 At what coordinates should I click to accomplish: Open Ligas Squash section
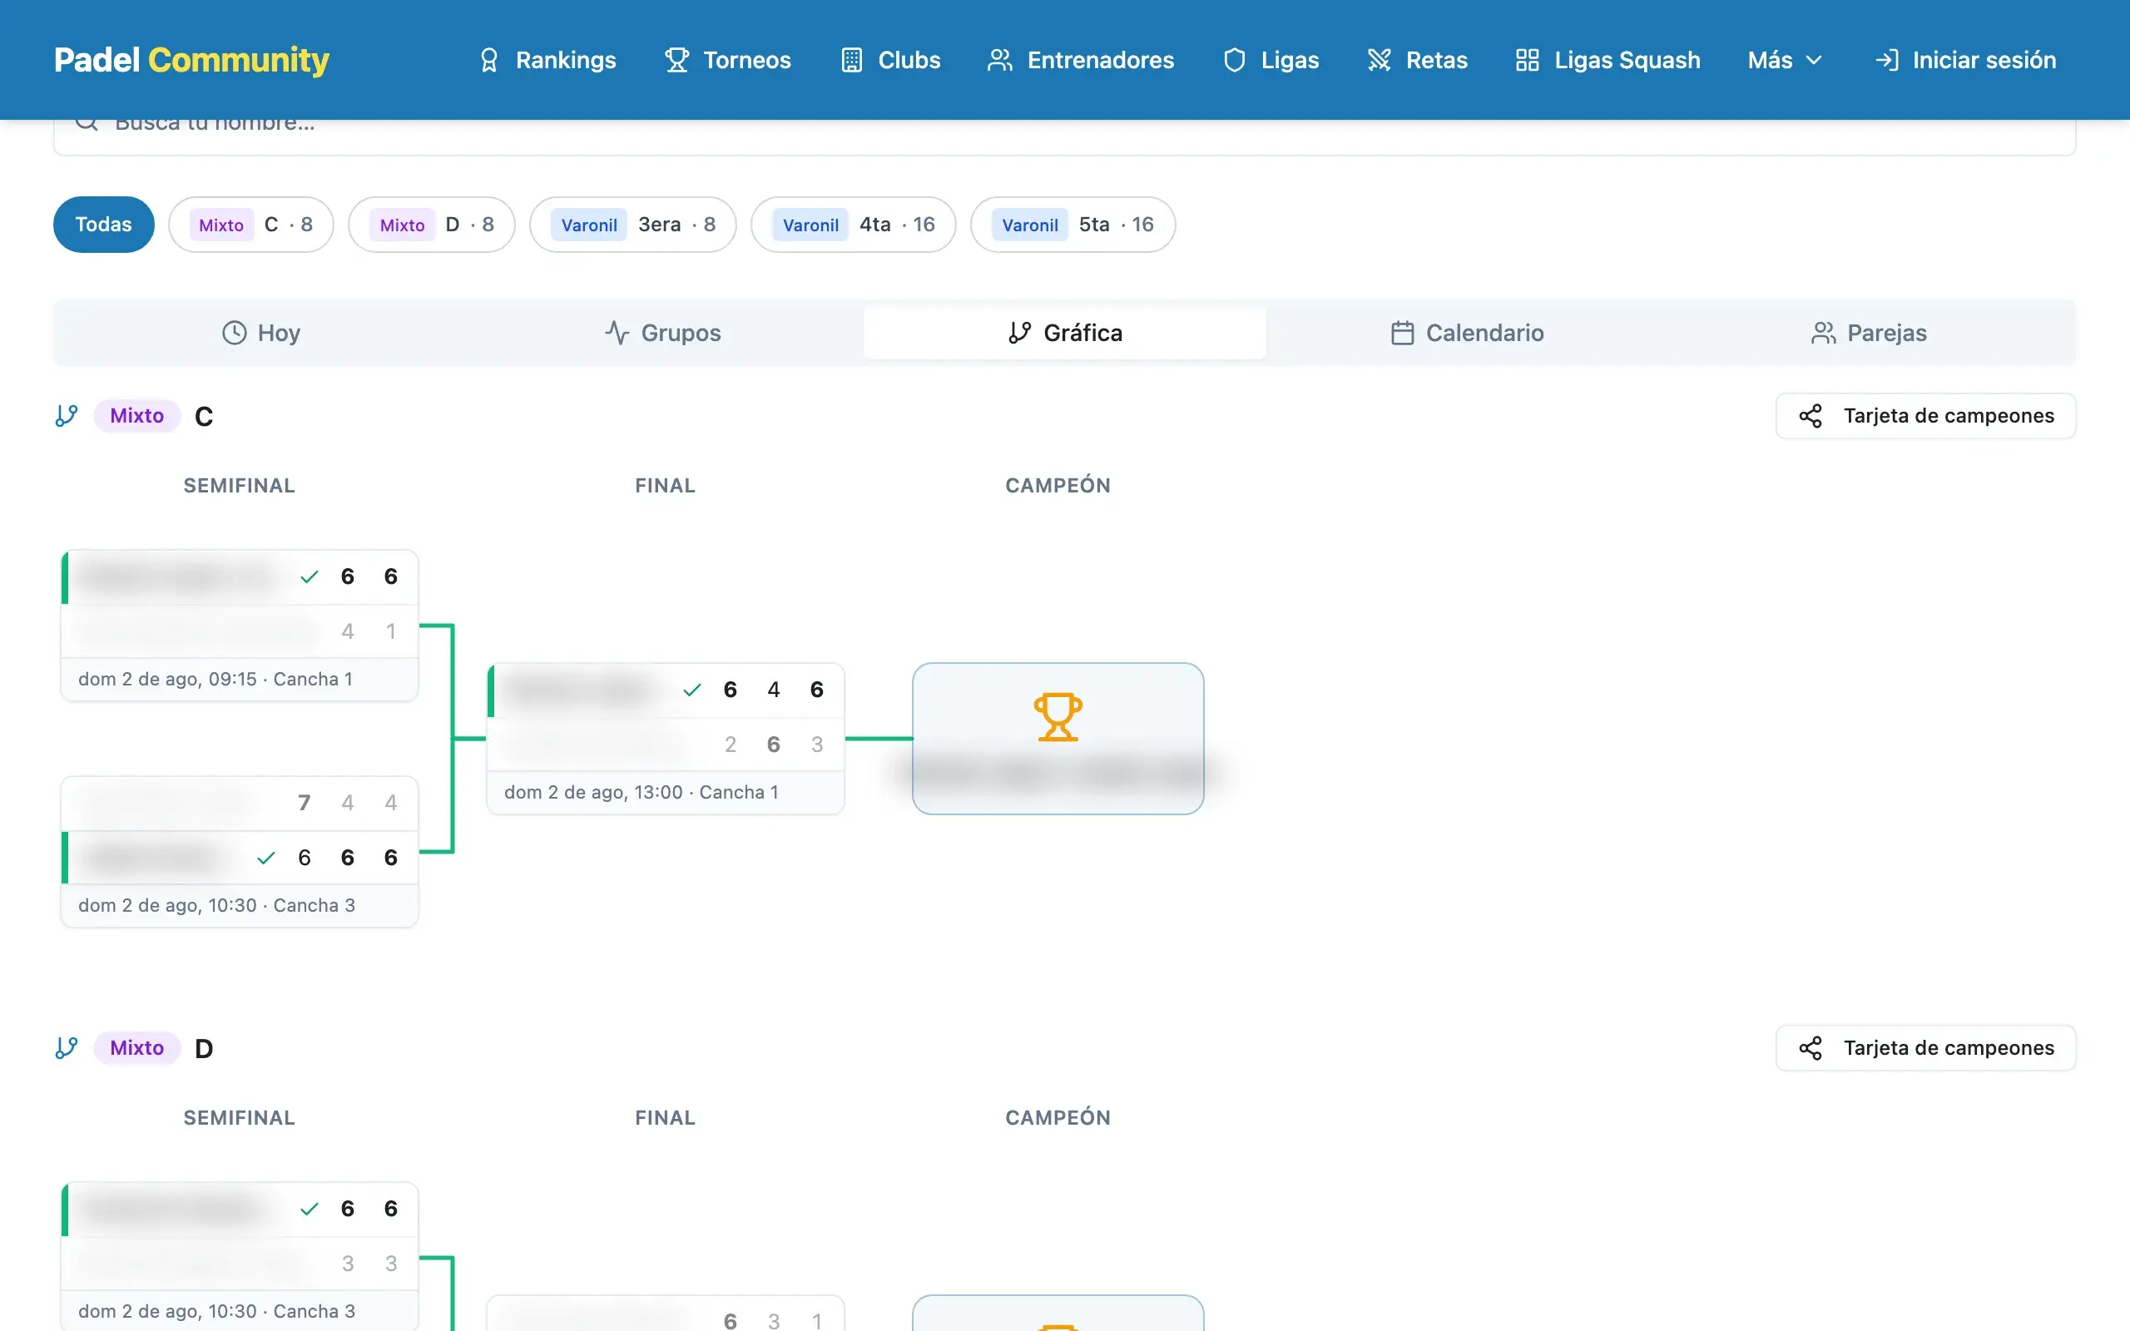coord(1608,60)
